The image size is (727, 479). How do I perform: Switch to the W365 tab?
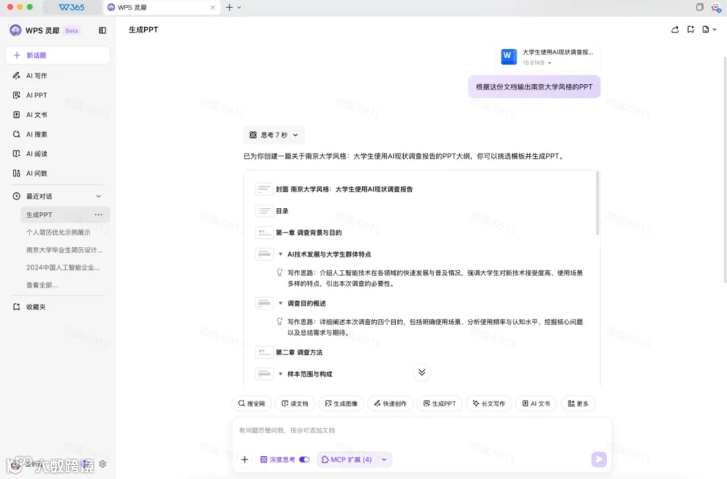click(x=72, y=7)
